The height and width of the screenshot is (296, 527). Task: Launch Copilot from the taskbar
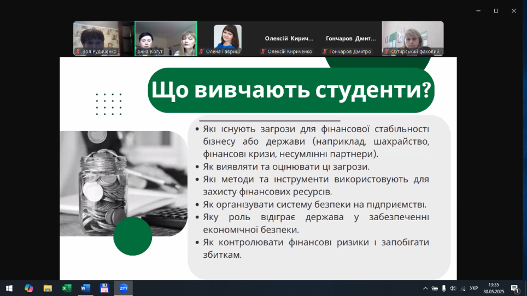(x=29, y=288)
